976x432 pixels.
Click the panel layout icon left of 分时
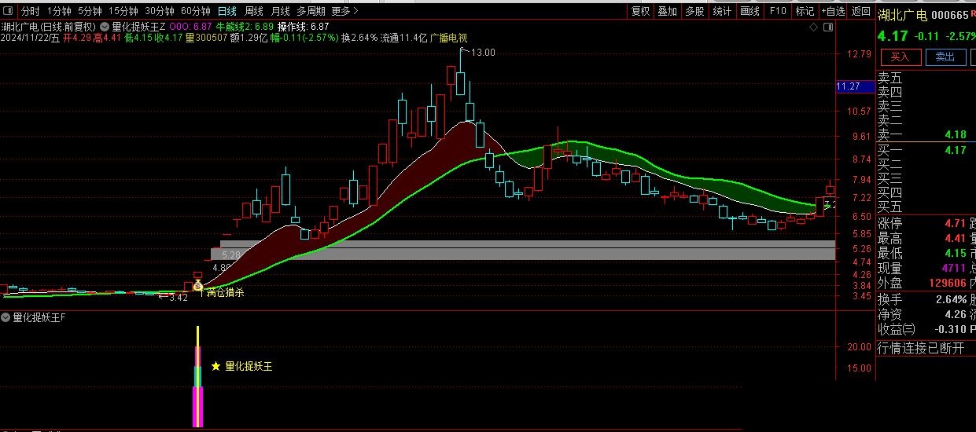point(9,11)
